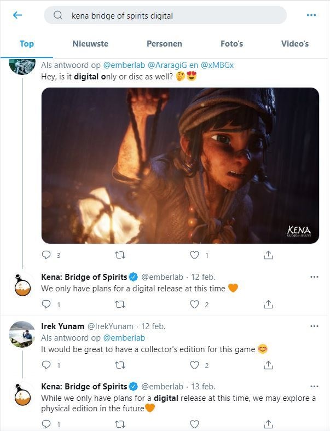The width and height of the screenshot is (330, 431).
Task: Like the tweet with the Kena image
Action: pyautogui.click(x=194, y=255)
